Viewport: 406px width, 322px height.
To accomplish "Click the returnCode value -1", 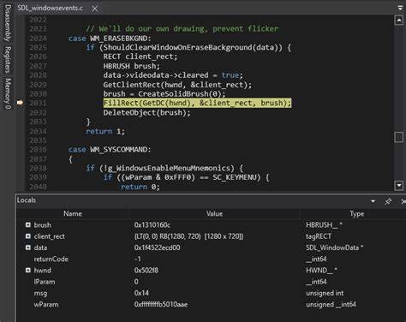I will [137, 259].
